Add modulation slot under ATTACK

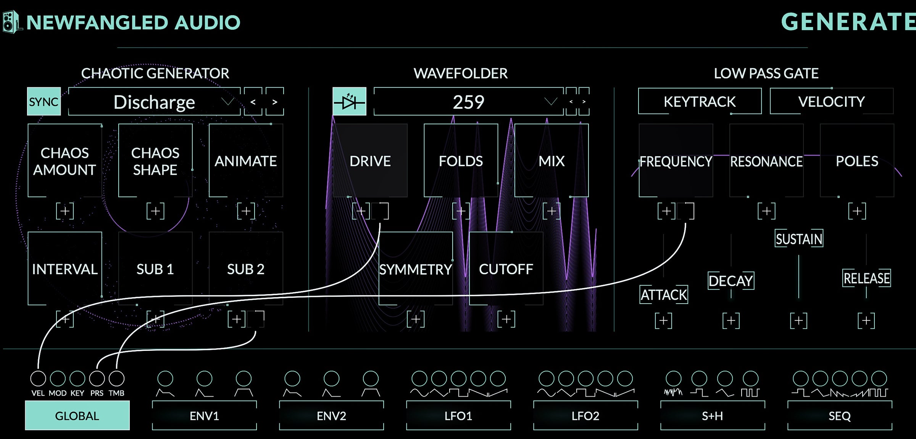663,320
